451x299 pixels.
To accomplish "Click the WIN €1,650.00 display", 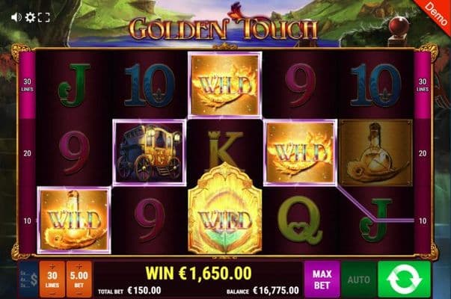I will coord(198,273).
